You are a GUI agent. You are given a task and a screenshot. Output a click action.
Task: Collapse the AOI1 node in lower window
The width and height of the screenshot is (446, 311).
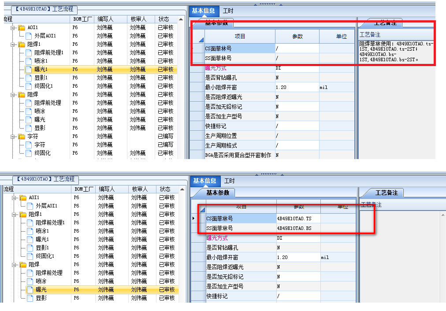click(x=14, y=198)
